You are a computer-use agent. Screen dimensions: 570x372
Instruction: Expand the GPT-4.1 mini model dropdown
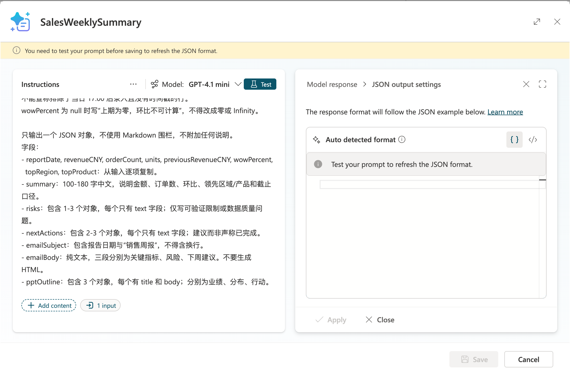(238, 84)
